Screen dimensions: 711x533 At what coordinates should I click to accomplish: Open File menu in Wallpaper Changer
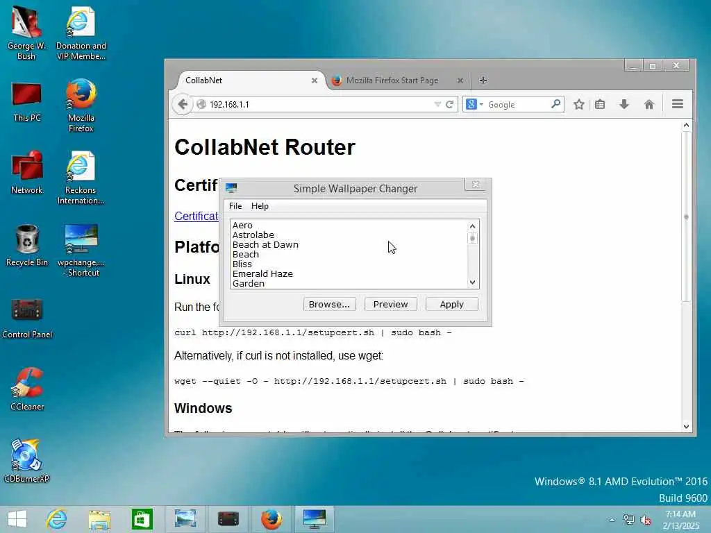click(235, 205)
